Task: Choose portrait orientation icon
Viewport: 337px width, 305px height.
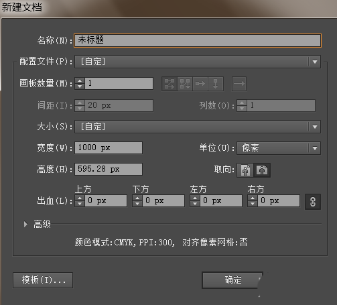Action: pos(245,170)
